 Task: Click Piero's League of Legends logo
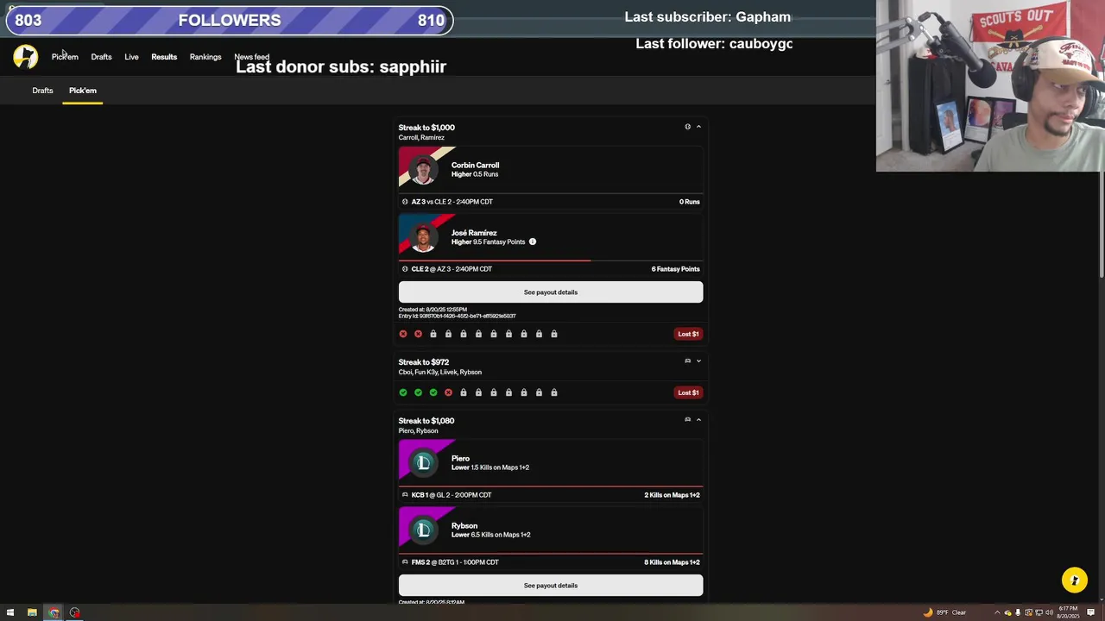[x=423, y=462]
